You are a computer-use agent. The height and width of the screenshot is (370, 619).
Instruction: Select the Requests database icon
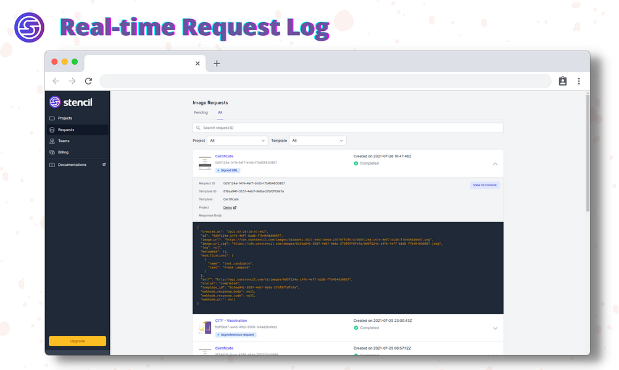pos(52,129)
